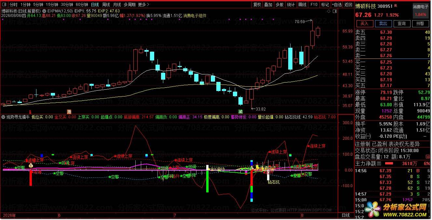Select the 5分钟 period

(x=38, y=5)
